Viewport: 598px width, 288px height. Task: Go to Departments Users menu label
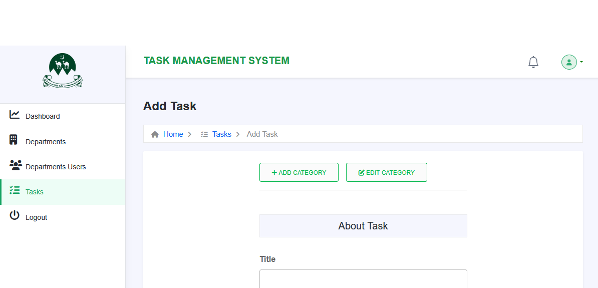[56, 167]
